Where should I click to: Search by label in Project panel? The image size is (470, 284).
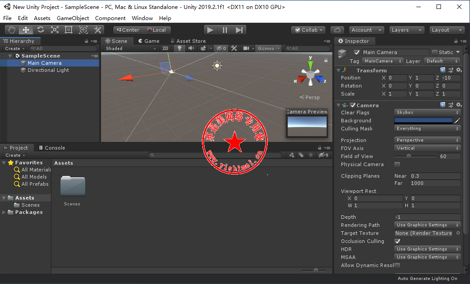(301, 155)
